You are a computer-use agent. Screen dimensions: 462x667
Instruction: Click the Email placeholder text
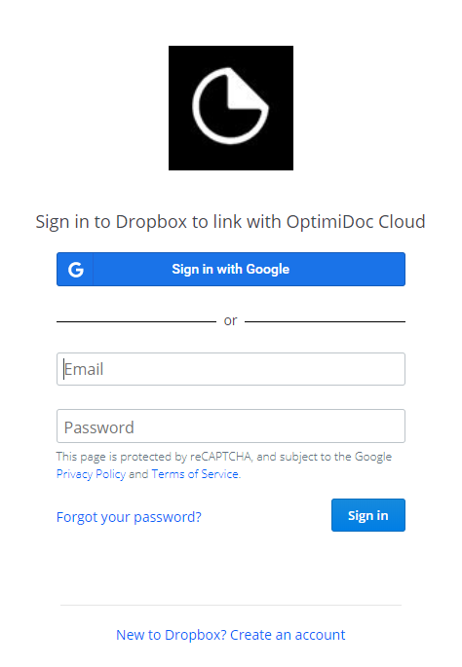point(84,369)
